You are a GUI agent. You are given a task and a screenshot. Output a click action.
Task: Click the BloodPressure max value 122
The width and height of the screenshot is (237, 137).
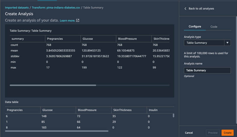[120, 68]
